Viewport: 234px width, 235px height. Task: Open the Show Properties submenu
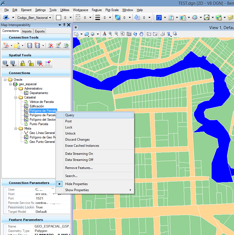[95, 190]
